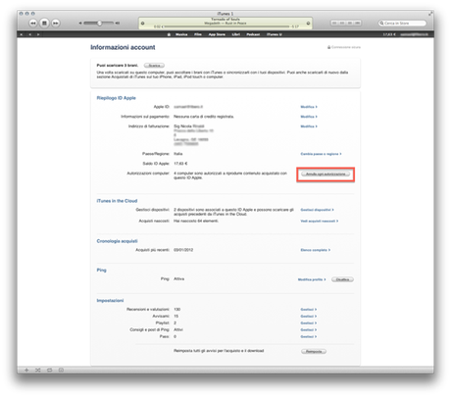Go back with the store back arrow

[x=29, y=34]
